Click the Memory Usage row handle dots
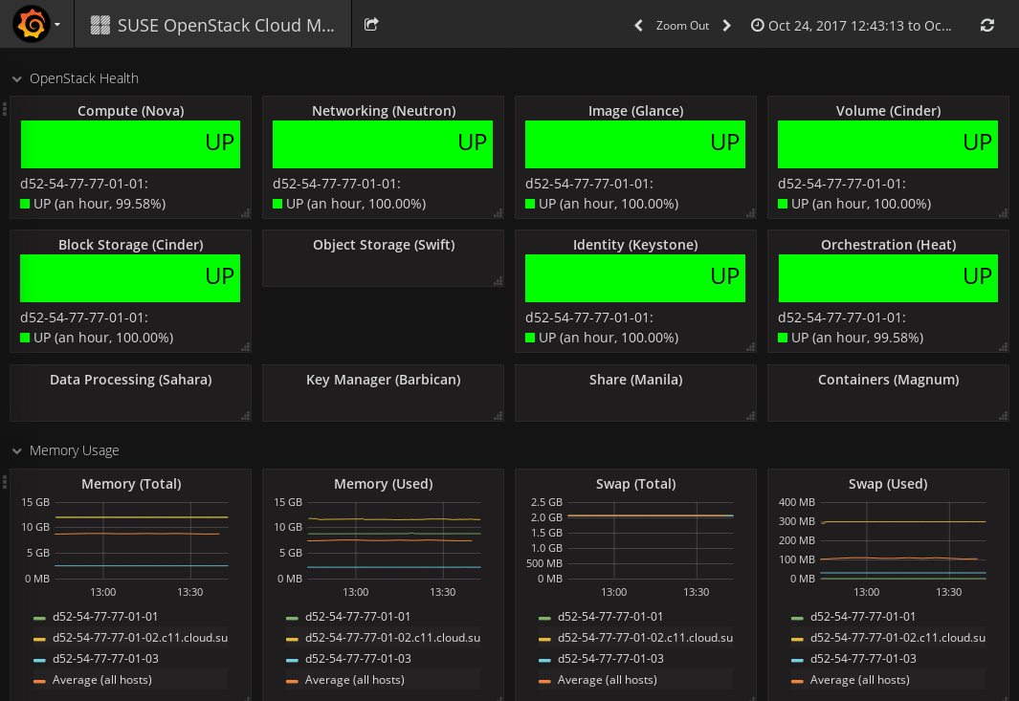1019x701 pixels. [5, 481]
